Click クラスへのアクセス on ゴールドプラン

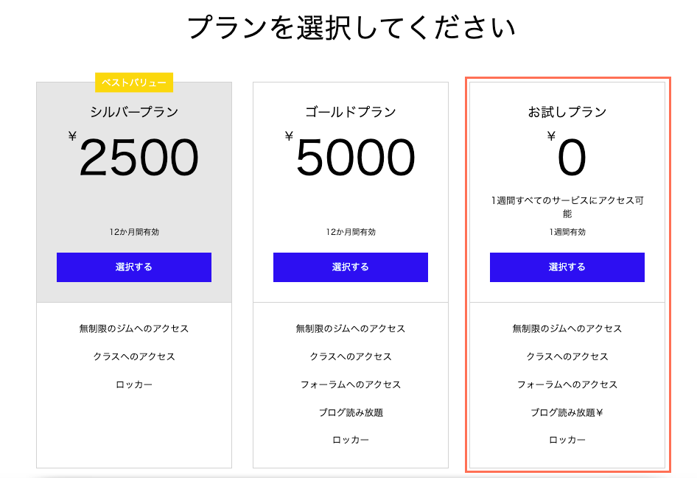[350, 356]
